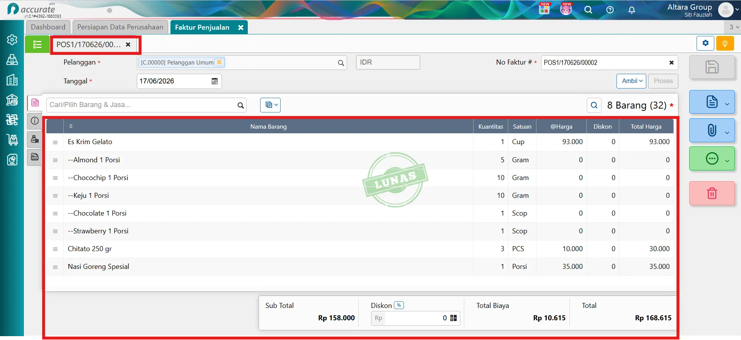This screenshot has height=340, width=741.
Task: Select the Nasi Goreng Spesial row
Action: coord(359,267)
